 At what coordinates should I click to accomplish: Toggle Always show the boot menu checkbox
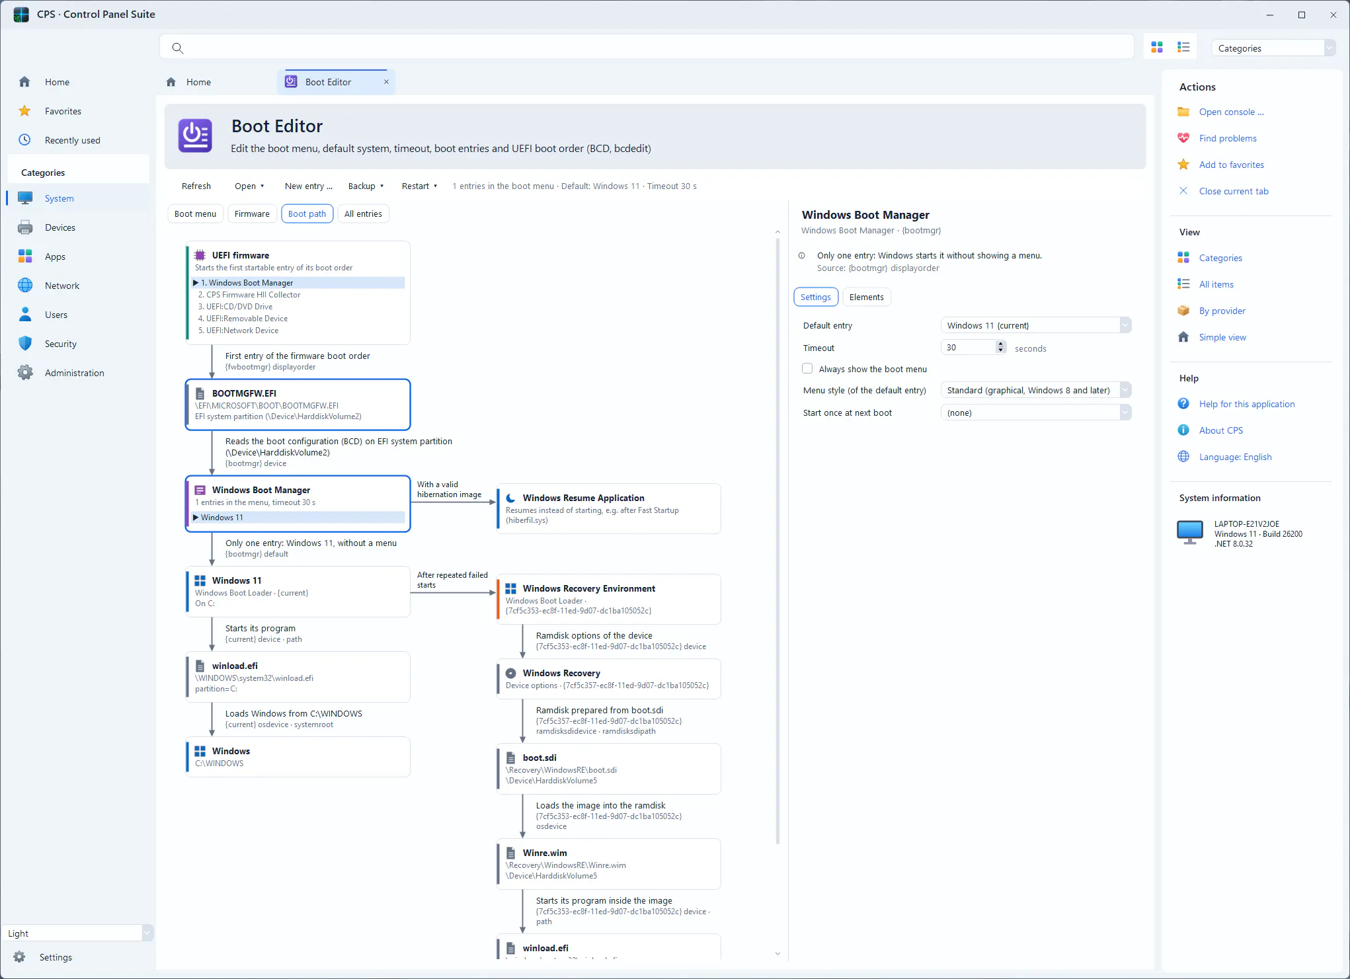807,369
